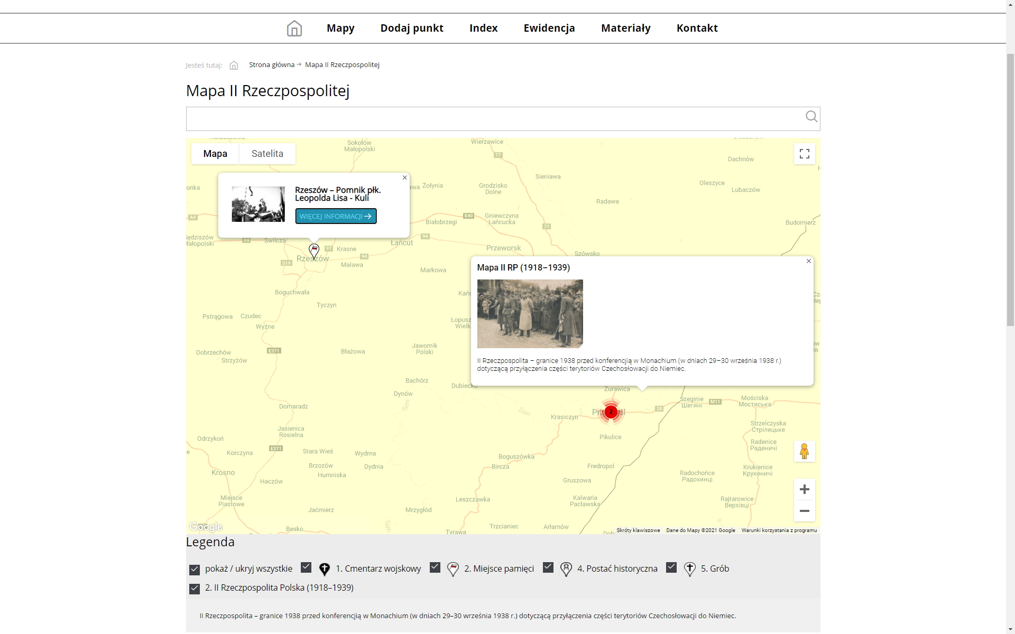
Task: Switch map to Satelita view
Action: pos(267,154)
